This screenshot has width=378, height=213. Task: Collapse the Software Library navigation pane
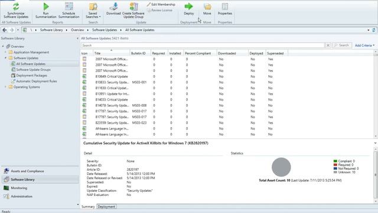click(x=77, y=38)
